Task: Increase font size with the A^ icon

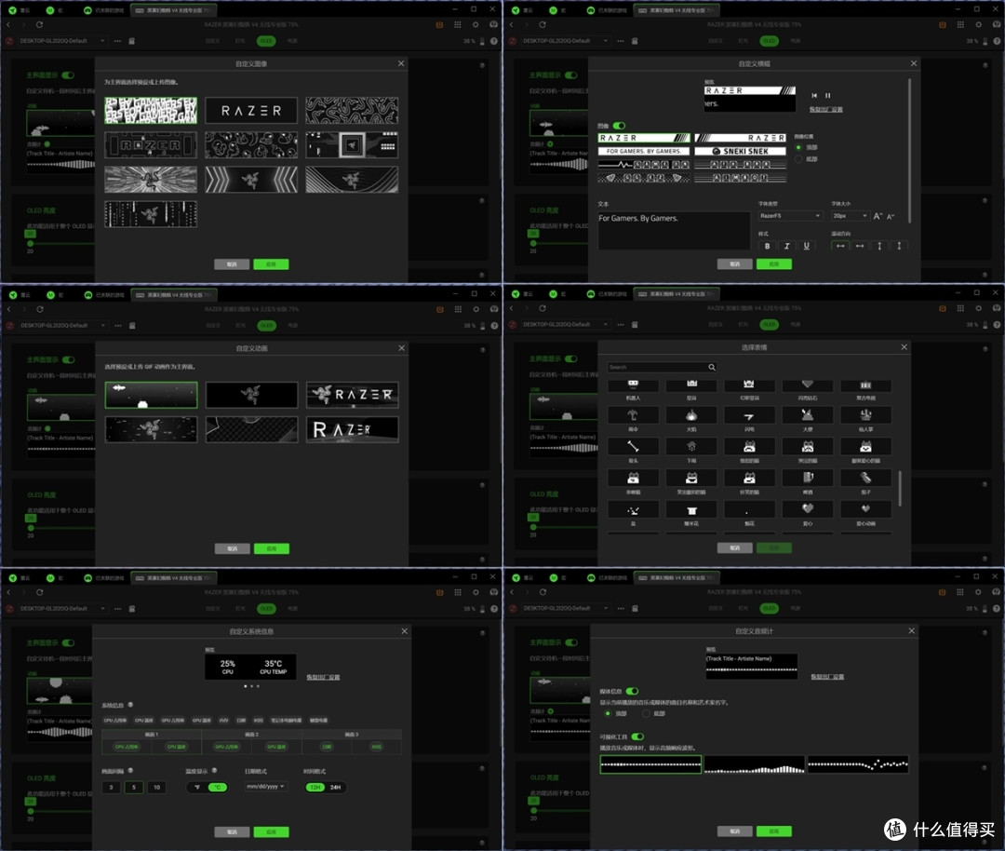Action: (878, 216)
